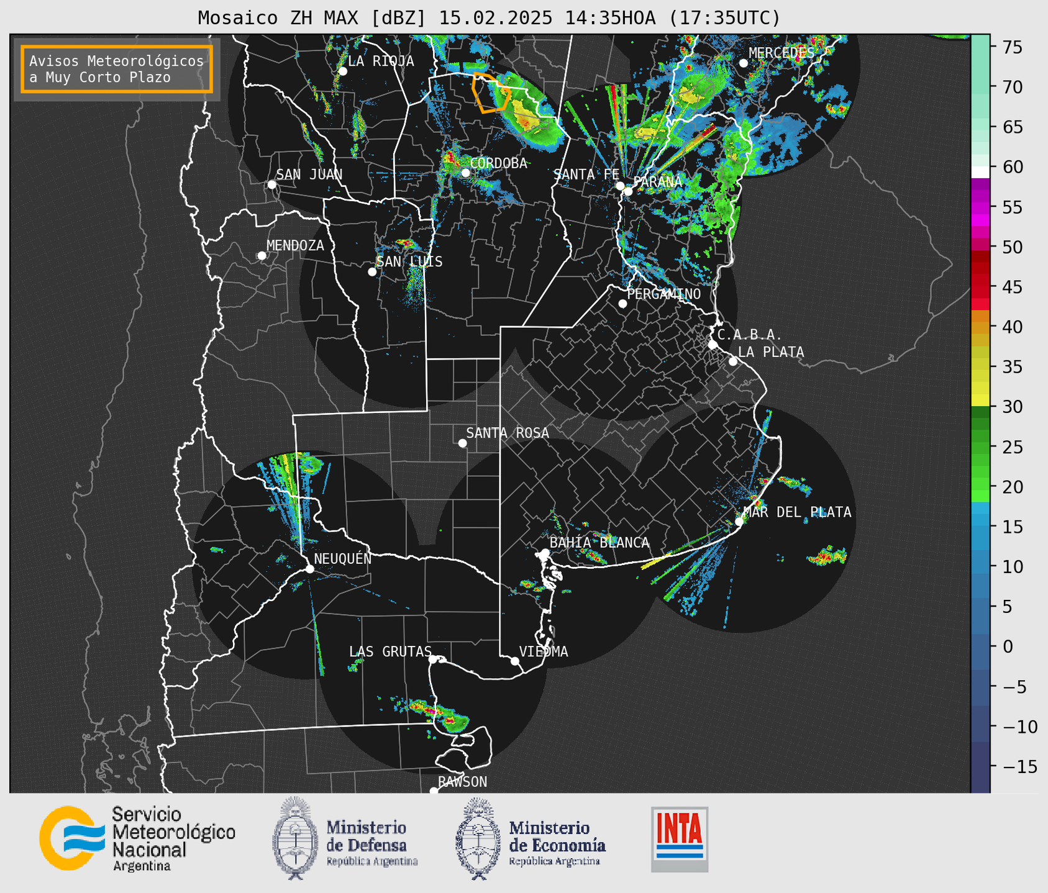Click the orange warning polygon north of Córdoba

coord(491,93)
